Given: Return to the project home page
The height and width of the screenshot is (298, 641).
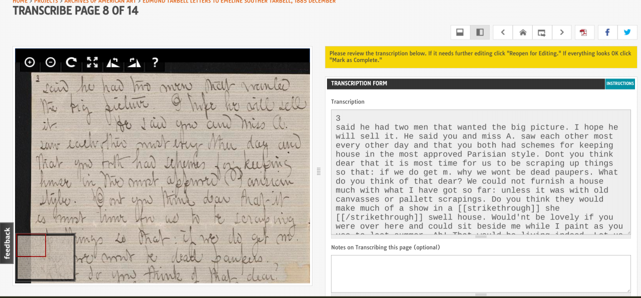Looking at the screenshot, I should (522, 32).
